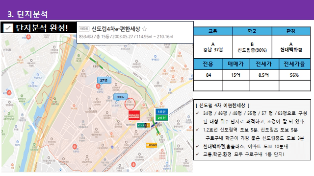Click the cell showing 강남 37분

click(213, 47)
